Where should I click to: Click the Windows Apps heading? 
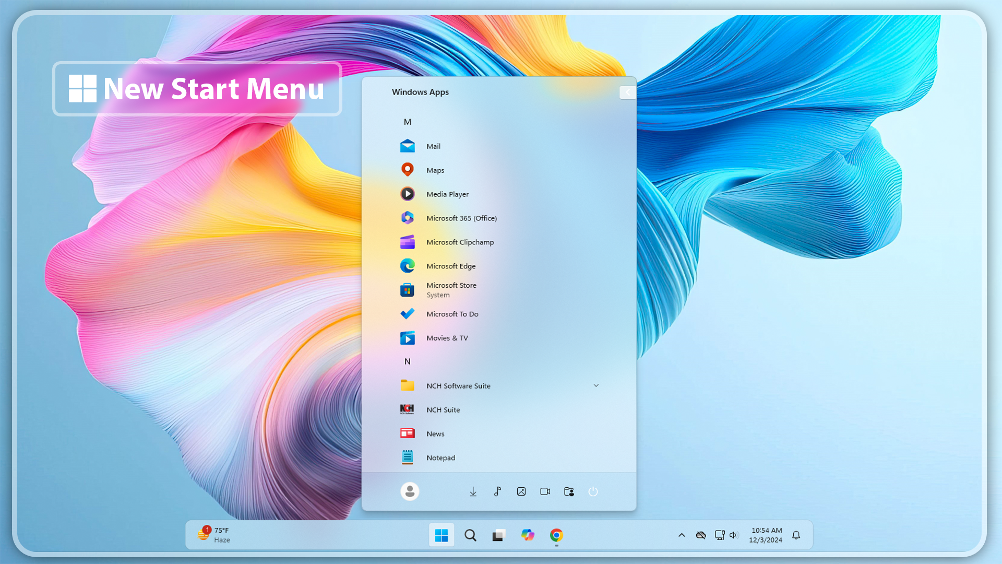pos(420,92)
